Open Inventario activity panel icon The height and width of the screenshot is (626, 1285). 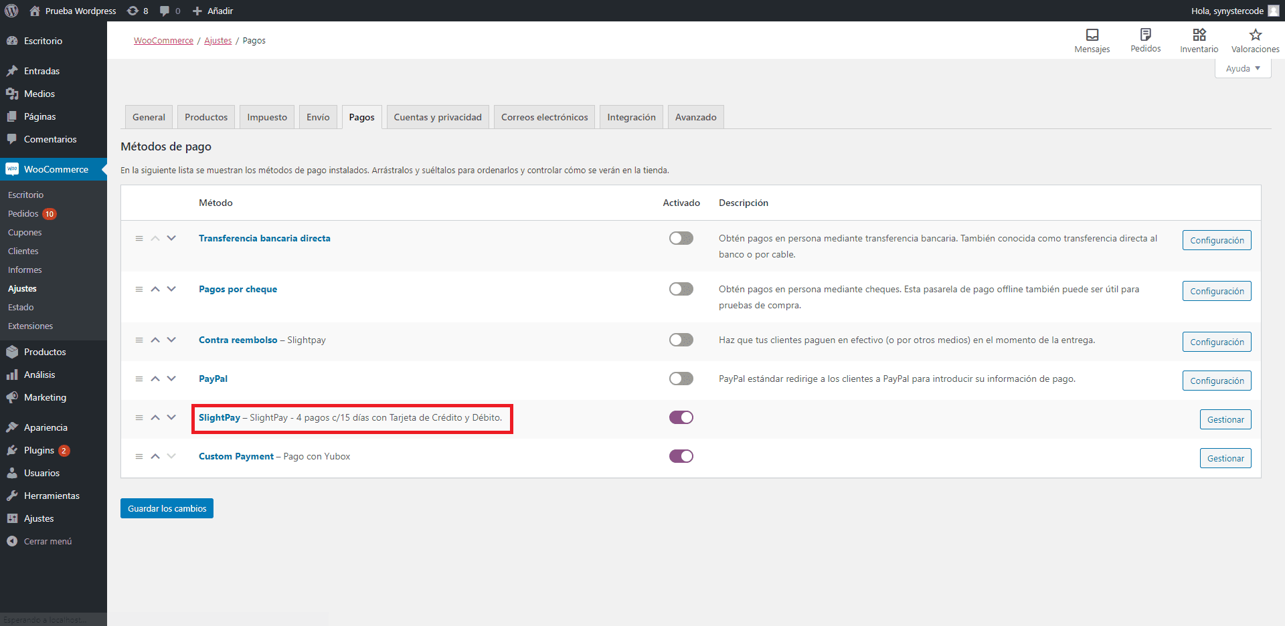(x=1199, y=40)
